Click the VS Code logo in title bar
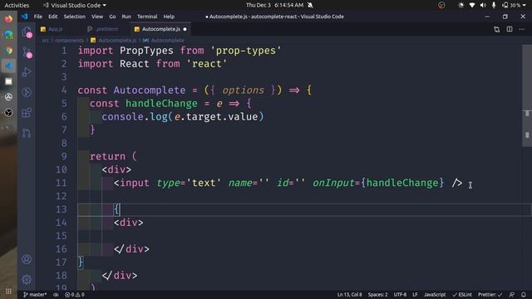The height and width of the screenshot is (299, 532). coord(24,17)
